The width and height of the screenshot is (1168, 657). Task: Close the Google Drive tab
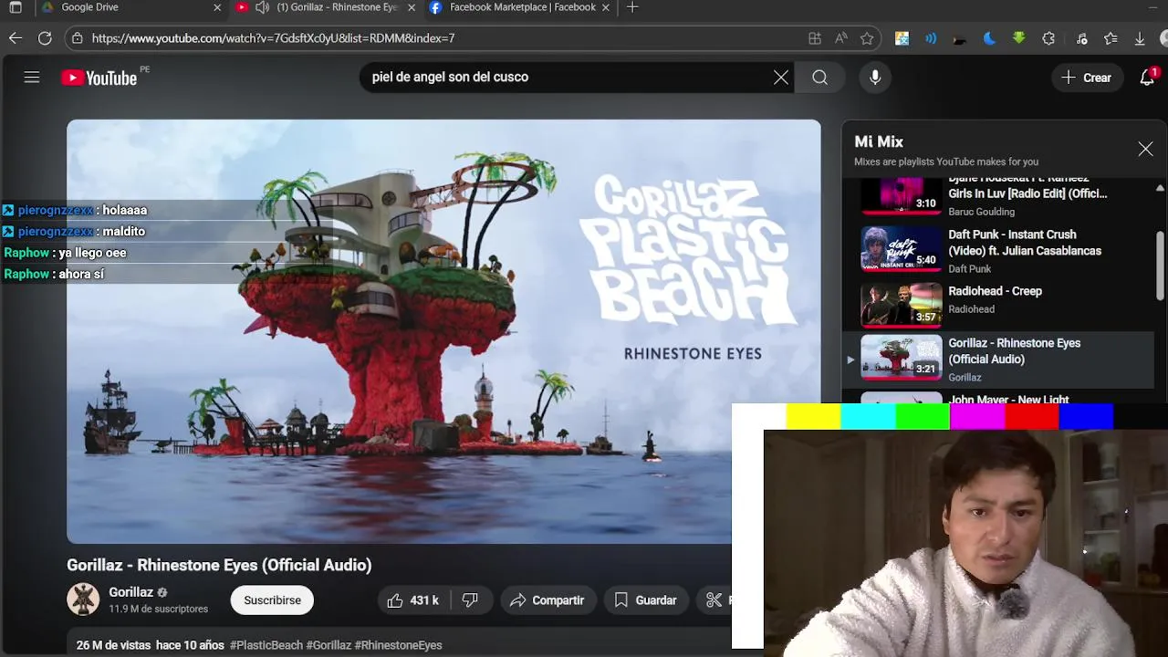click(x=217, y=7)
